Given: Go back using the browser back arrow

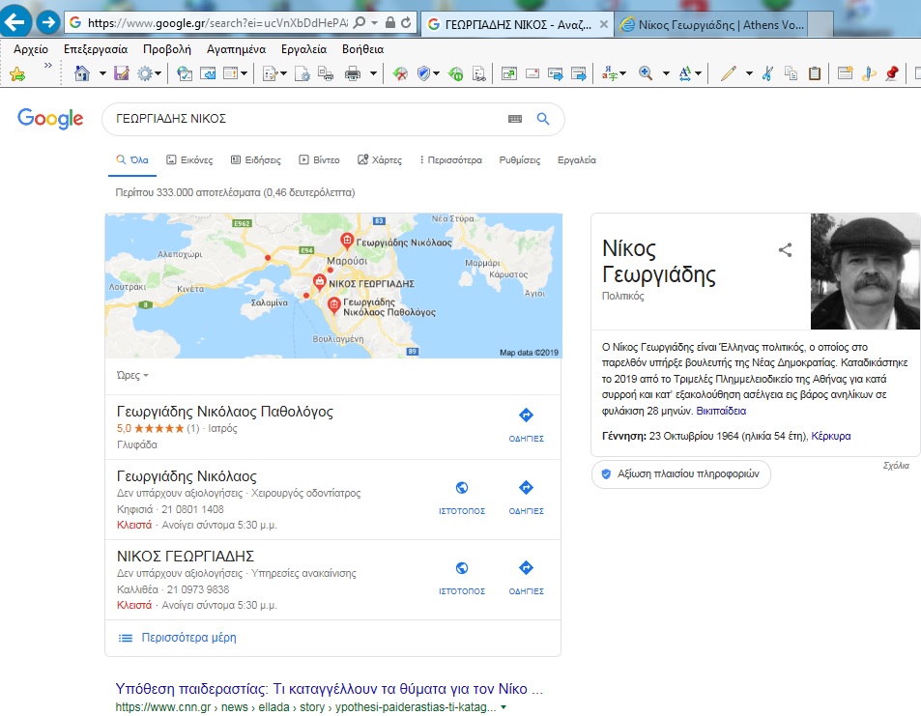Looking at the screenshot, I should pyautogui.click(x=17, y=21).
